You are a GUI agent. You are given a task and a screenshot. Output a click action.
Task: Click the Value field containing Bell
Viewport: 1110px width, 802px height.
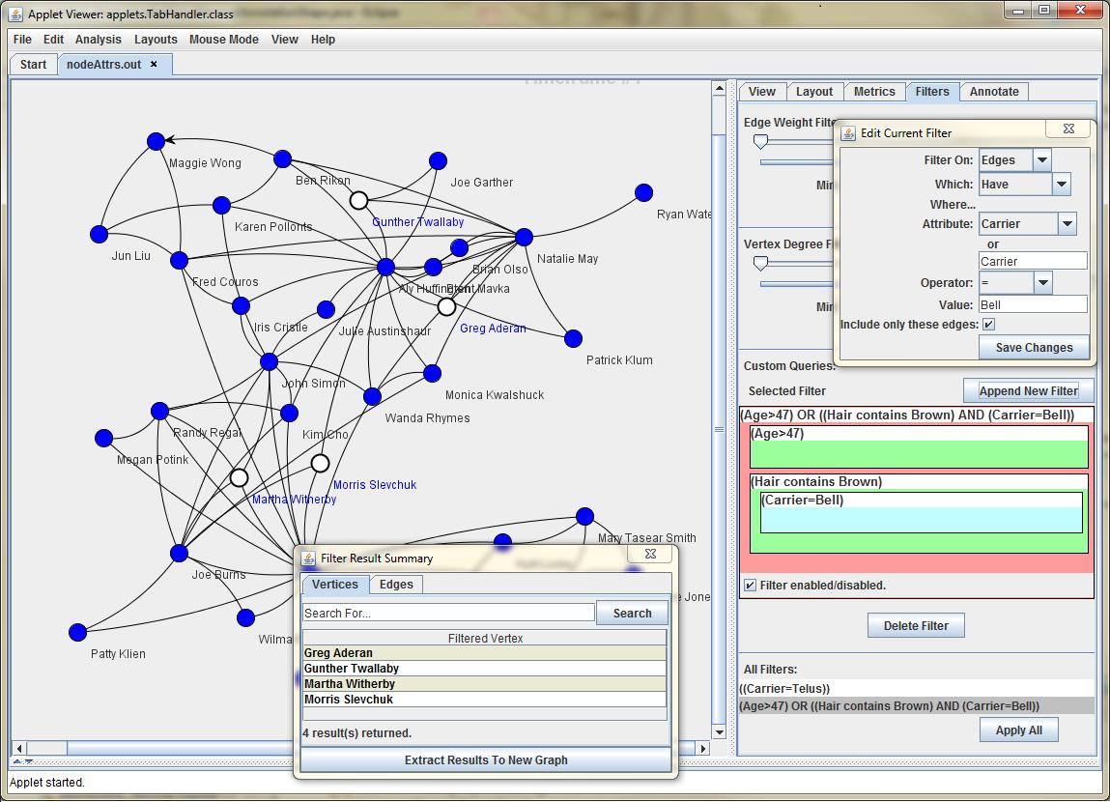[1033, 305]
